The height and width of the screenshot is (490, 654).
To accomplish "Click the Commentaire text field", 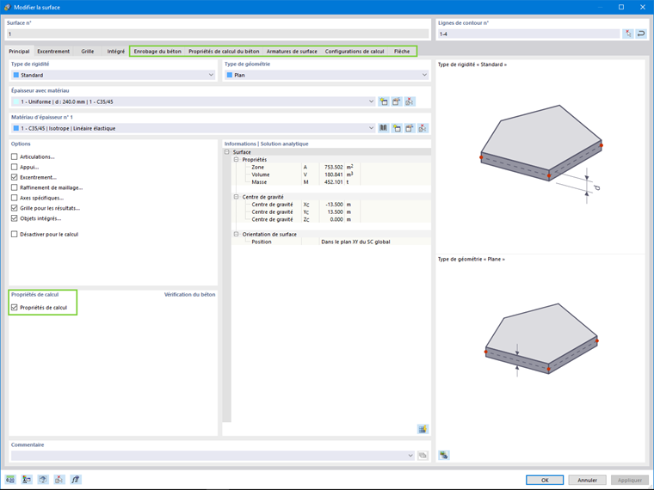I will (x=208, y=456).
